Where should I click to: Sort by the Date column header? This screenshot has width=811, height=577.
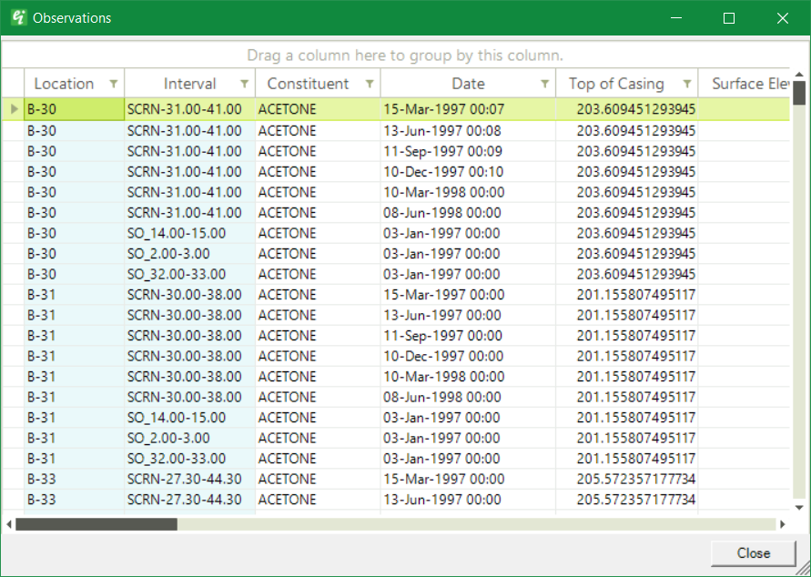pyautogui.click(x=468, y=84)
